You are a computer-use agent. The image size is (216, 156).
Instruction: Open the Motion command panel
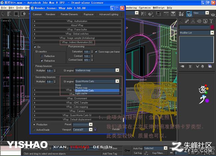pyautogui.click(x=199, y=21)
